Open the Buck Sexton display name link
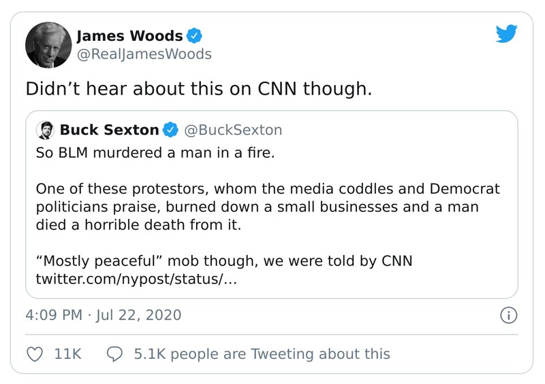Screen dimensions: 545x384 tap(109, 130)
